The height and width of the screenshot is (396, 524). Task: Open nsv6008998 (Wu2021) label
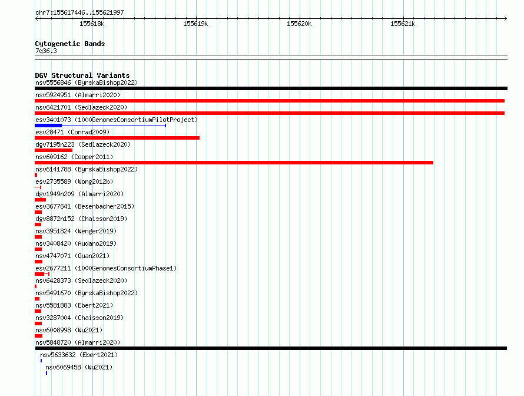point(69,330)
